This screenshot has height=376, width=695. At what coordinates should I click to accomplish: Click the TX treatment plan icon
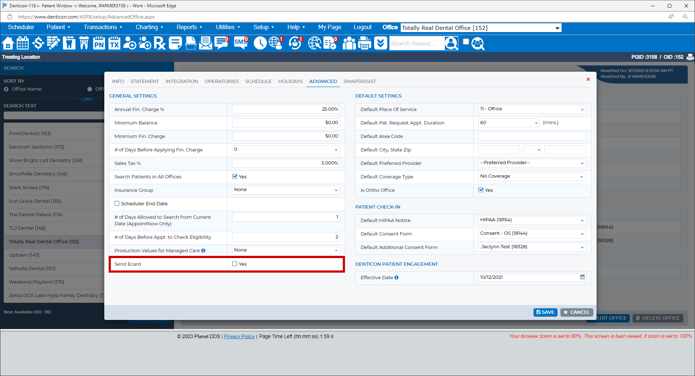tap(114, 43)
